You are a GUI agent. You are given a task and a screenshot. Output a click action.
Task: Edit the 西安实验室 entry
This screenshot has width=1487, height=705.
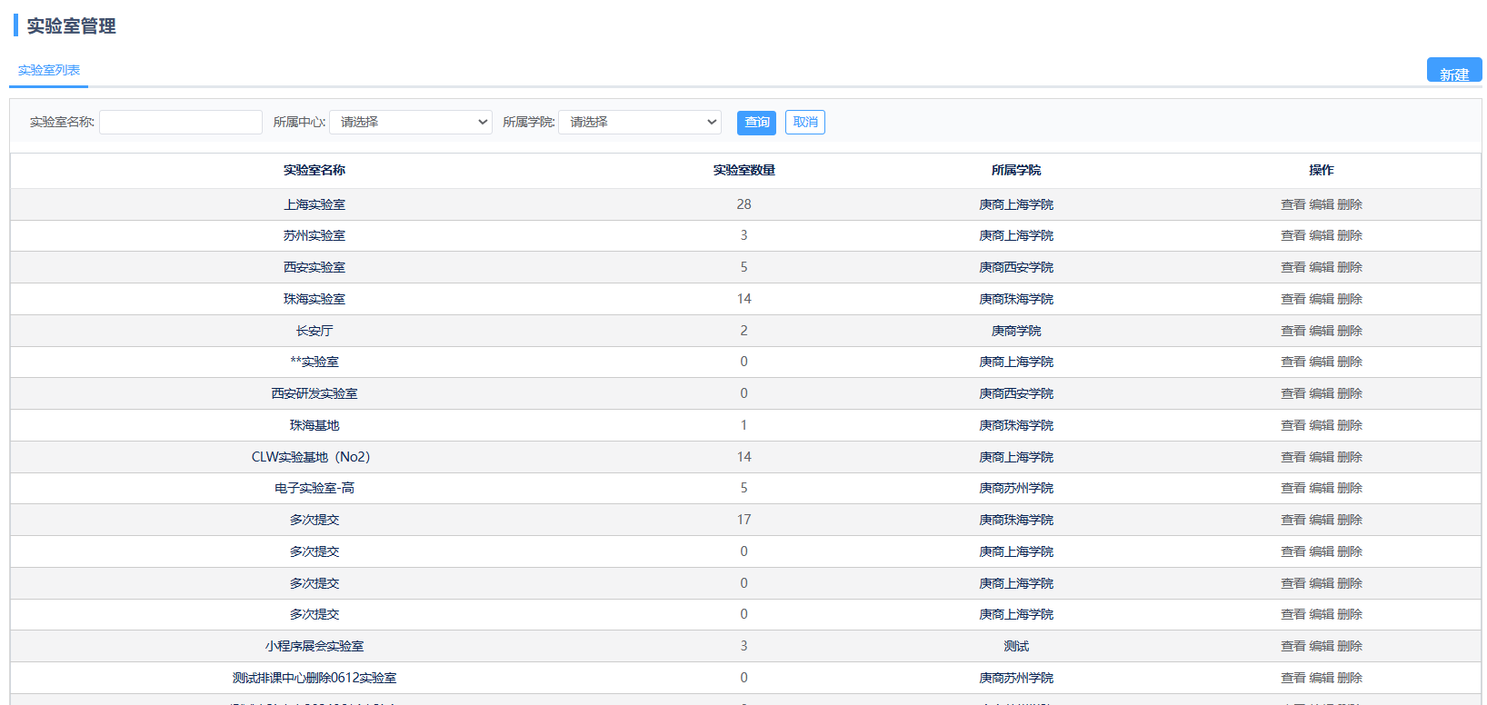coord(1322,267)
